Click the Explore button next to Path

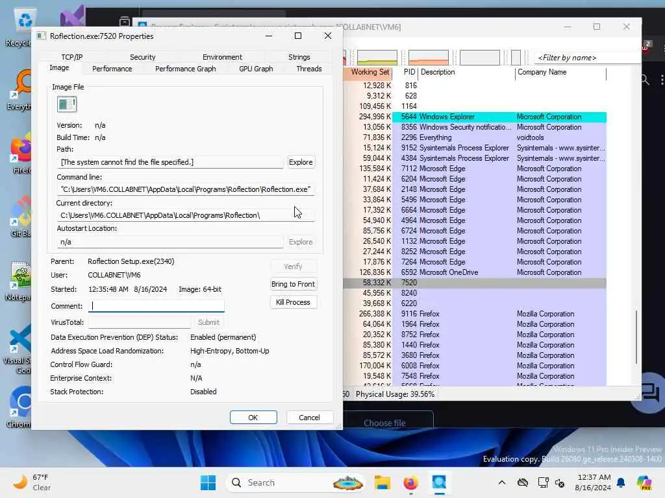[x=301, y=162]
